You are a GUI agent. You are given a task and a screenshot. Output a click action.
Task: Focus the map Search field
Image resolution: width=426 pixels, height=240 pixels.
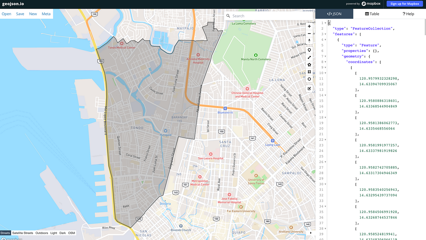(x=270, y=16)
